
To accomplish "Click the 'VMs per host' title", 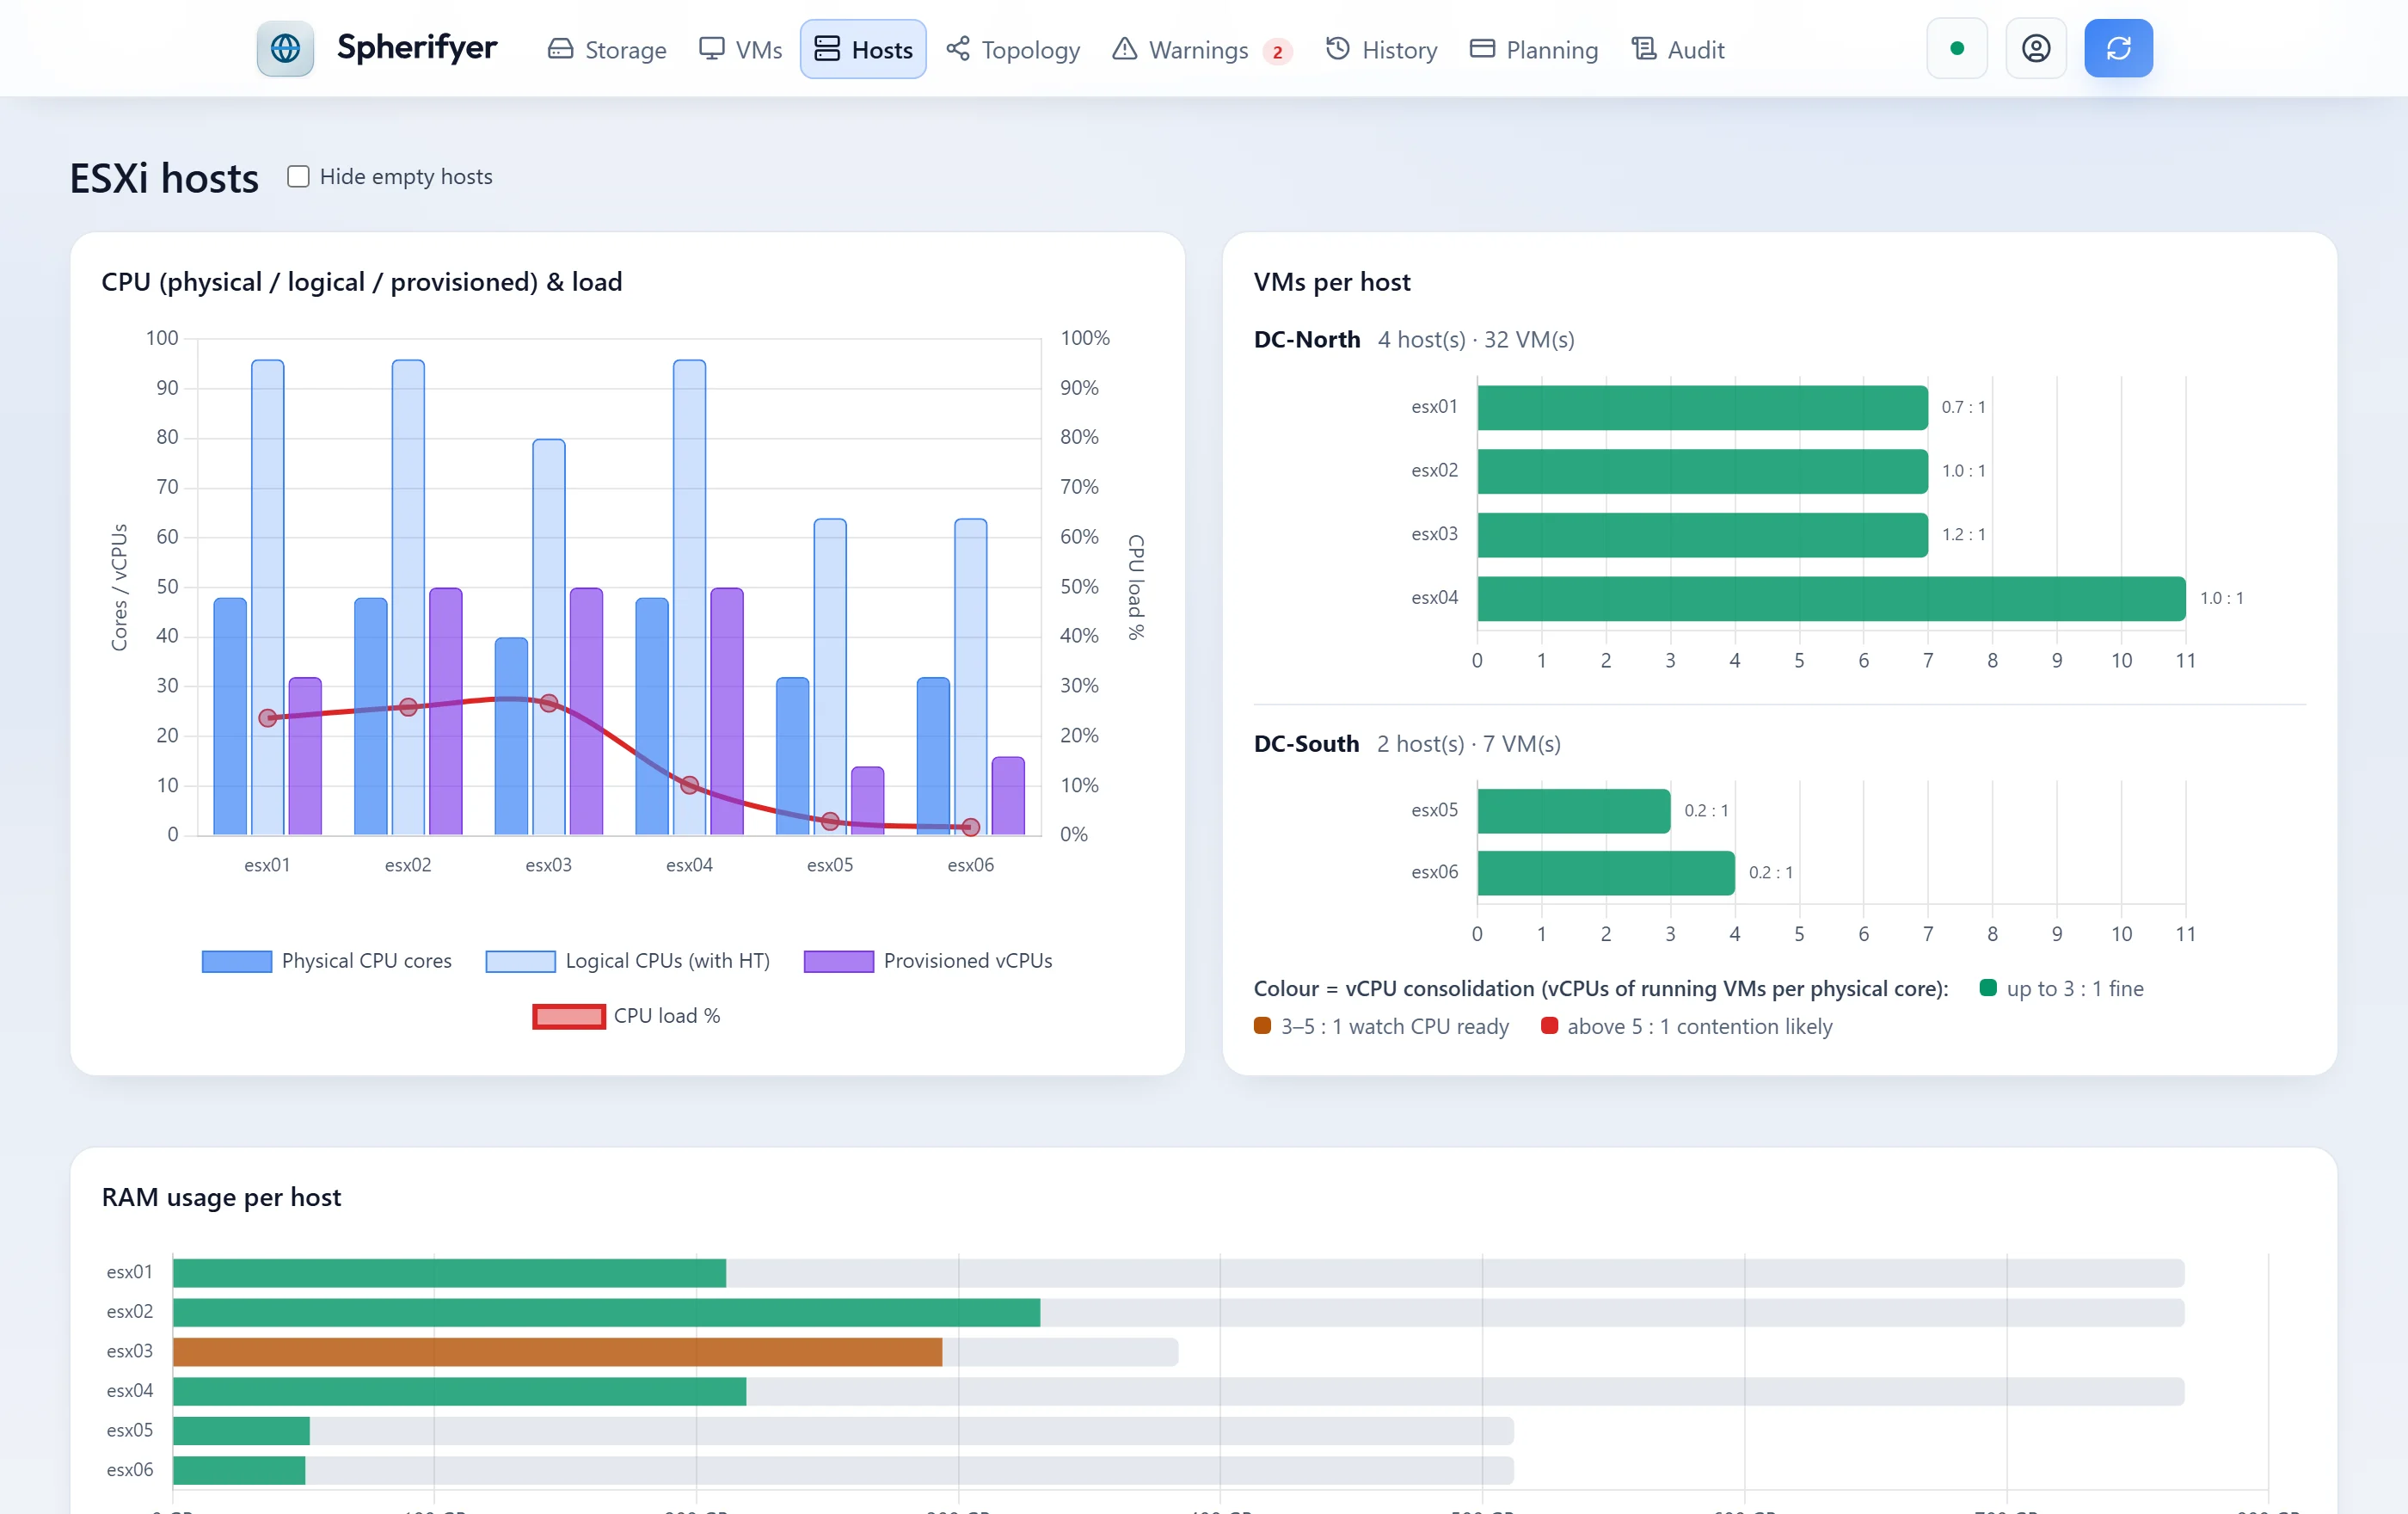I will pyautogui.click(x=1332, y=282).
